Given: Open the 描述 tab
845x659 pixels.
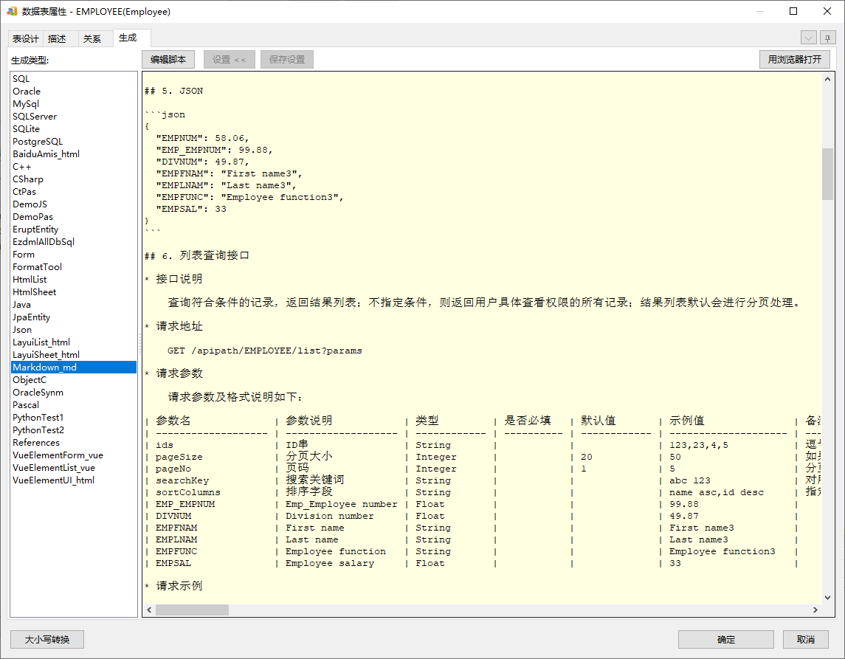Looking at the screenshot, I should pos(57,39).
